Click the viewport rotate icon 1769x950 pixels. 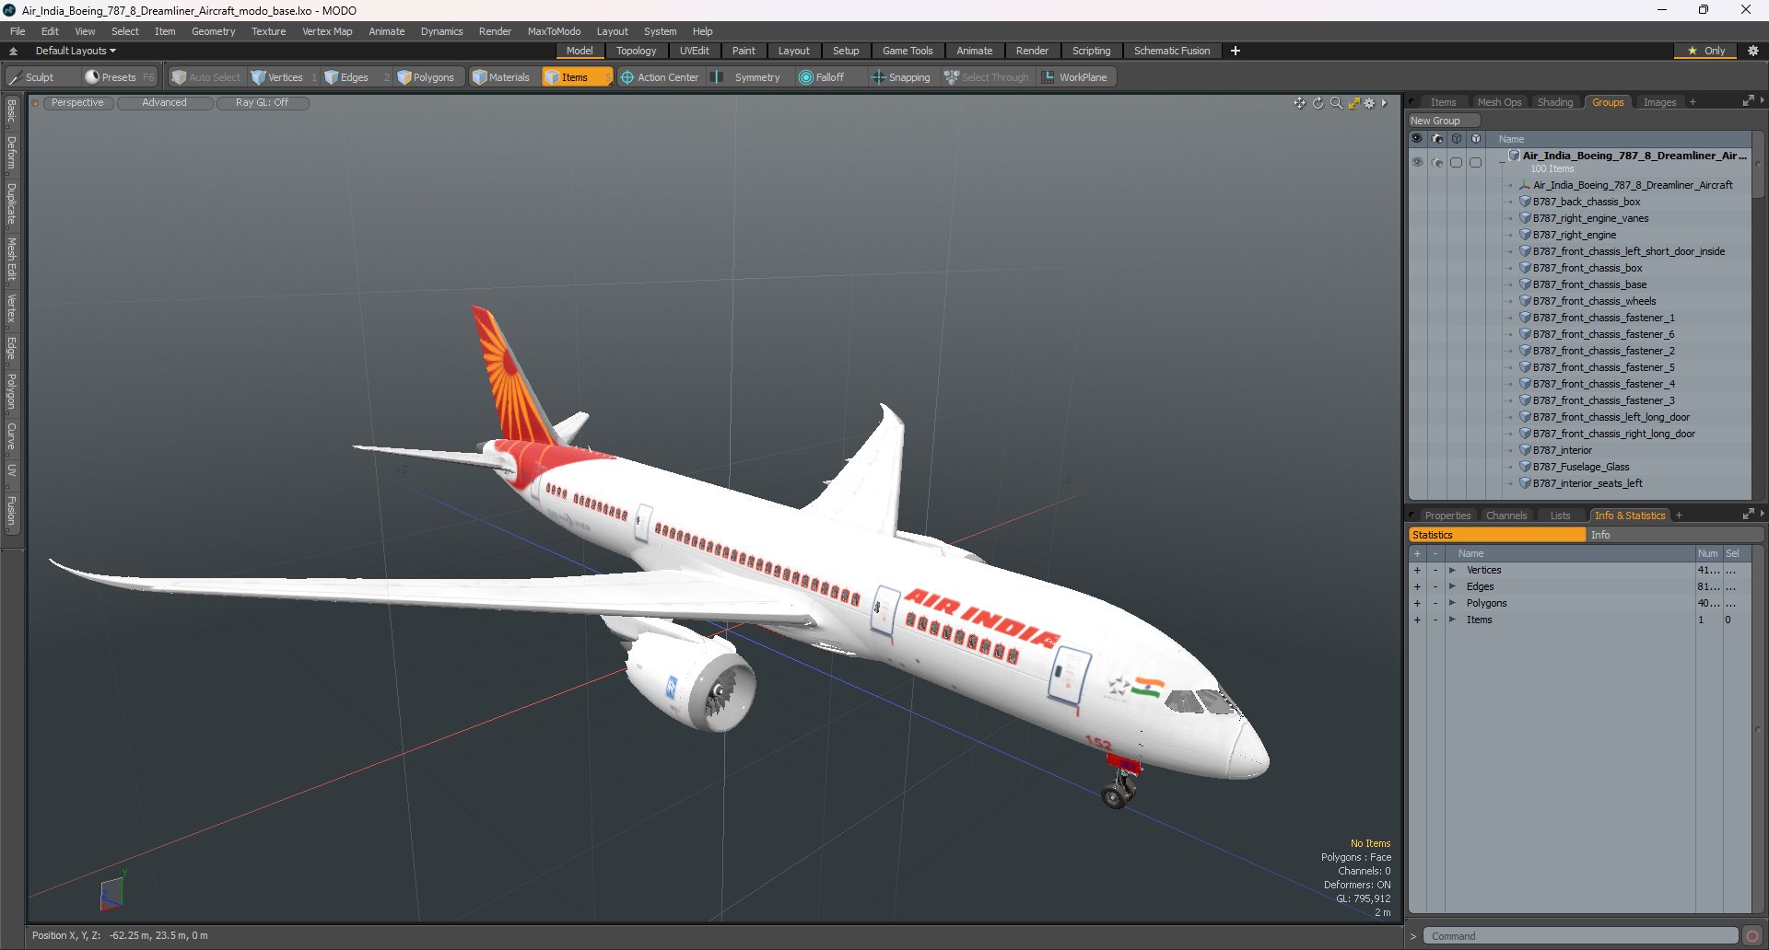1318,103
